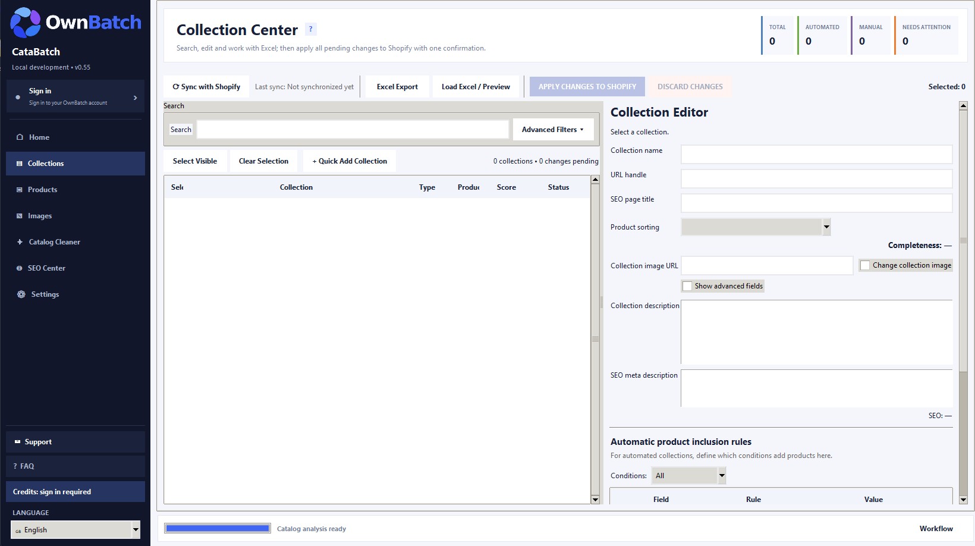Open the Home sidebar item
This screenshot has height=546, width=975.
[76, 137]
